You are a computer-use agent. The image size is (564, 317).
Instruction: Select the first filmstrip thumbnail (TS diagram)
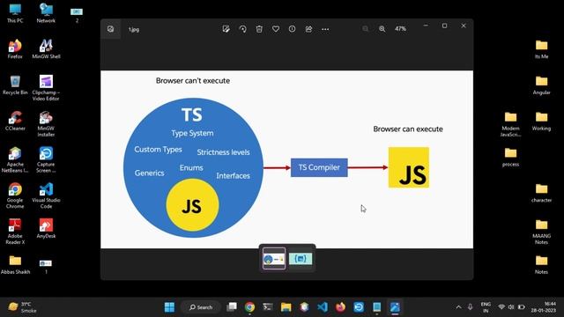click(274, 258)
